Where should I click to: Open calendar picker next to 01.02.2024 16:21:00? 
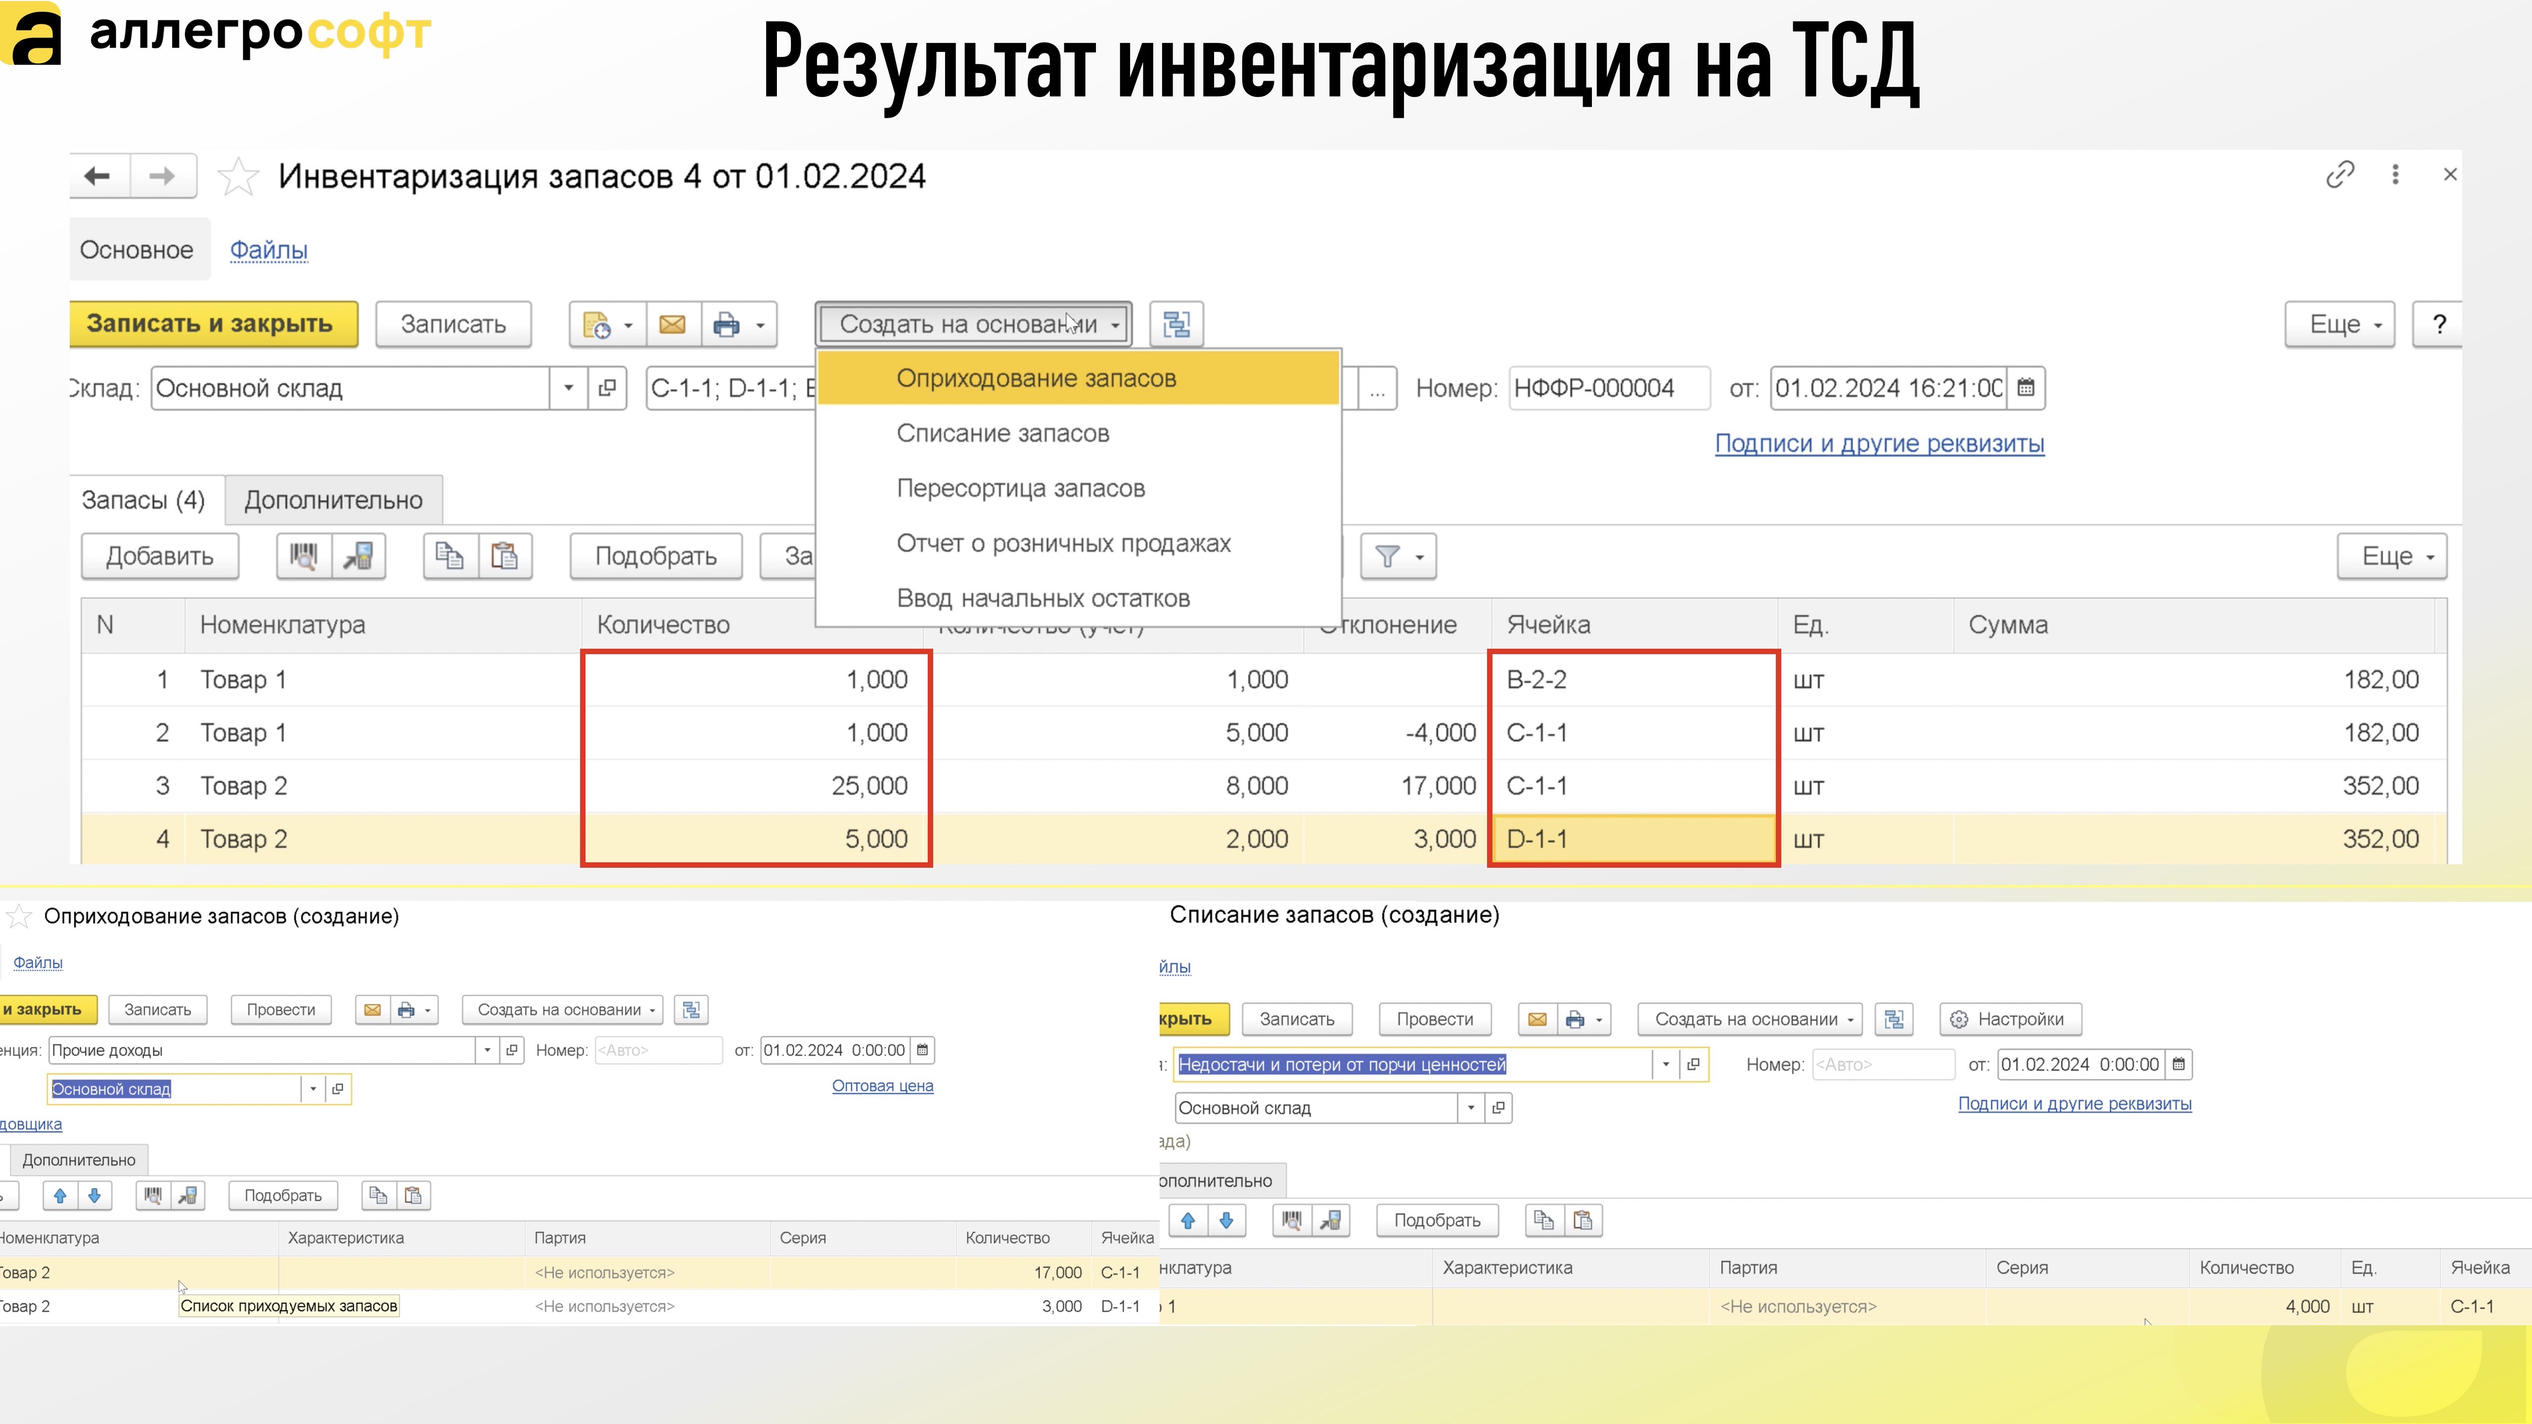pos(2026,388)
